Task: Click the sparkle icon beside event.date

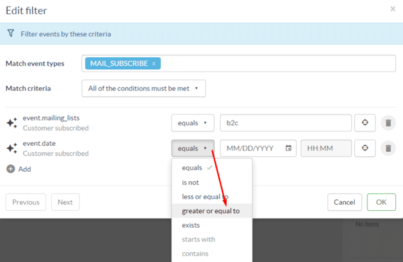Action: pos(11,148)
